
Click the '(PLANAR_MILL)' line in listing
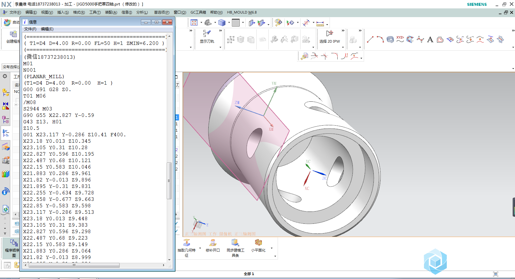tap(44, 77)
